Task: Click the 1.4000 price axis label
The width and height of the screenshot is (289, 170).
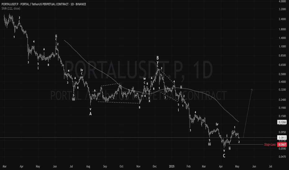Action: click(282, 38)
